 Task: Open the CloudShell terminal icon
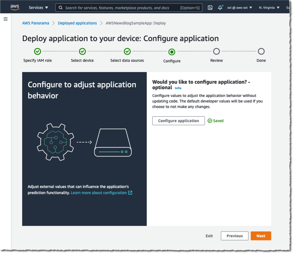(x=210, y=8)
